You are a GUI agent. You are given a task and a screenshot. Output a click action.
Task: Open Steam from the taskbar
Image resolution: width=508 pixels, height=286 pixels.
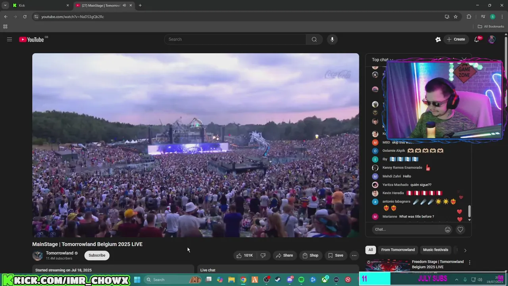(x=278, y=280)
